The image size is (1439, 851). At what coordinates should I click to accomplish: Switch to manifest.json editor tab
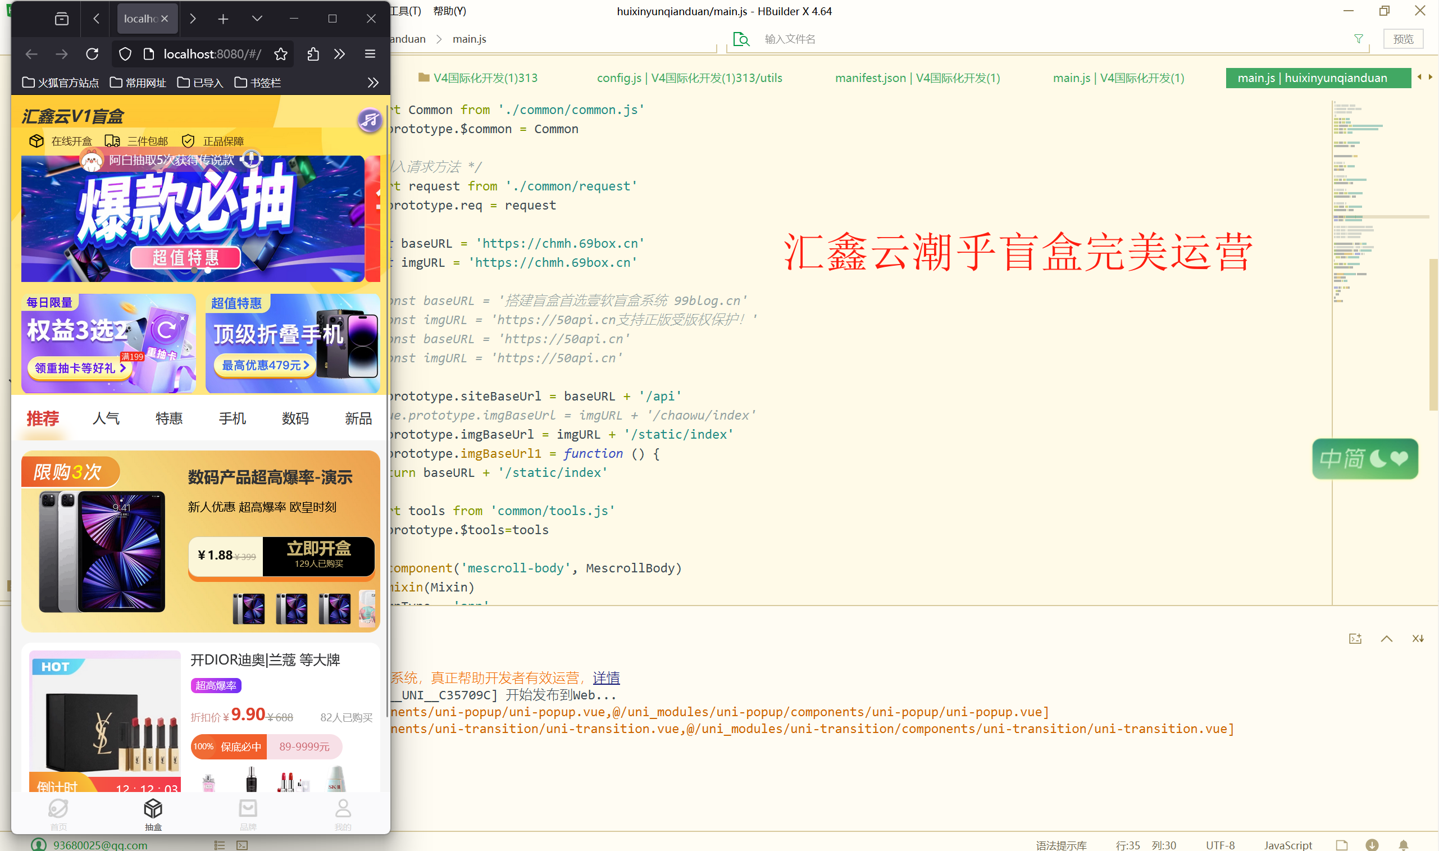917,78
